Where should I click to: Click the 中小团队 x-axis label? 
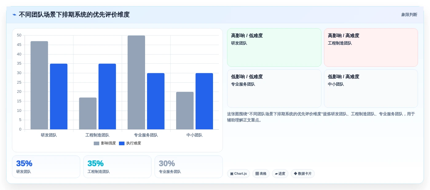point(195,135)
